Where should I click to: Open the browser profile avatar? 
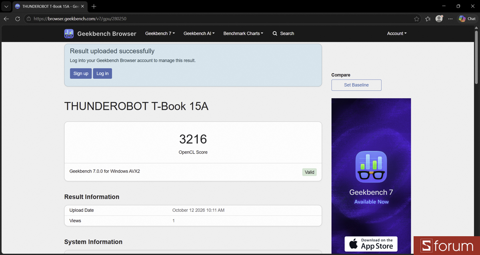pos(439,19)
